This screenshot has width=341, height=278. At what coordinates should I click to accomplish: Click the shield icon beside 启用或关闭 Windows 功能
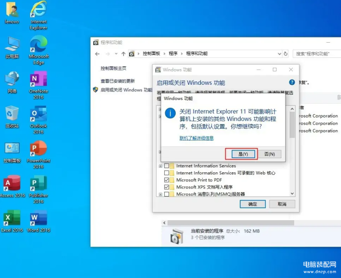(x=96, y=90)
